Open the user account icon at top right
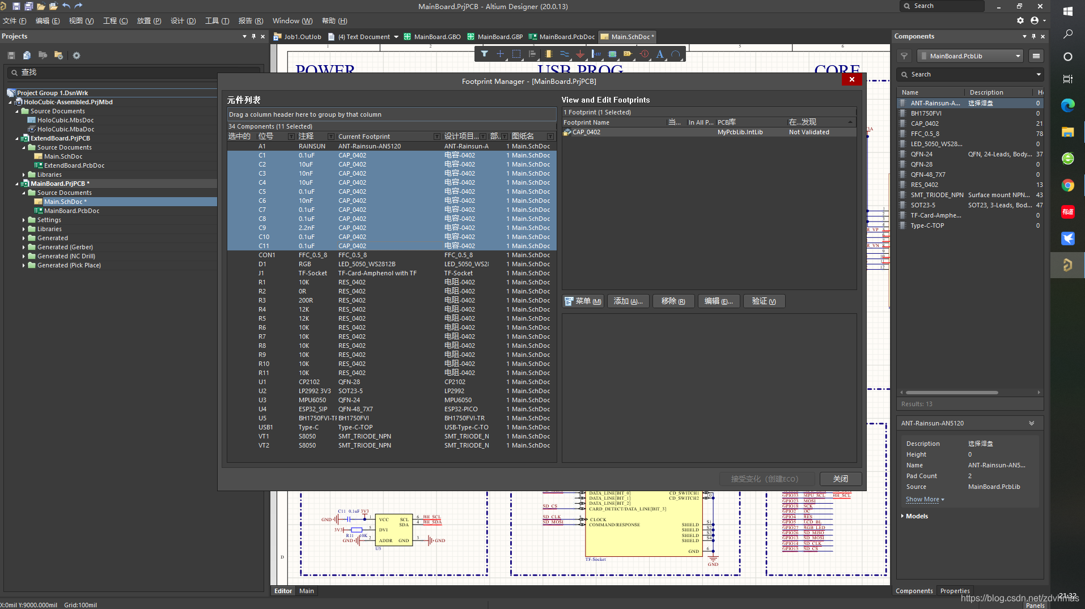The width and height of the screenshot is (1085, 609). [x=1035, y=20]
